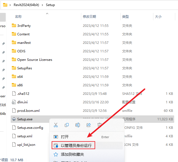Sort by the 名称 column header
This screenshot has width=178, height=162.
[18, 17]
